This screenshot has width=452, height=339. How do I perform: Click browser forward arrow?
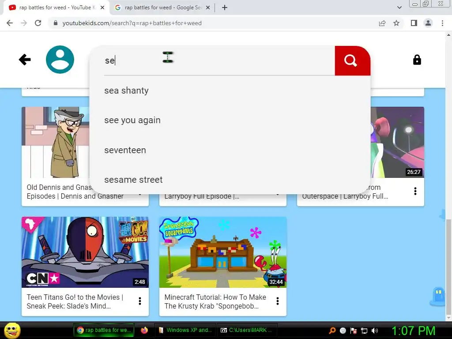coord(24,23)
